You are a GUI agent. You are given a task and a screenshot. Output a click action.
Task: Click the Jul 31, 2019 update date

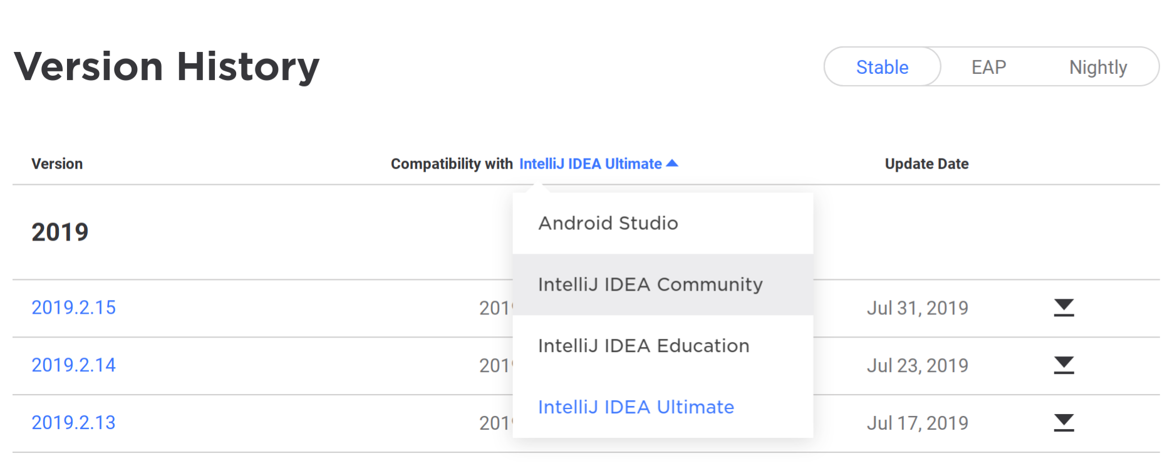[x=917, y=308]
